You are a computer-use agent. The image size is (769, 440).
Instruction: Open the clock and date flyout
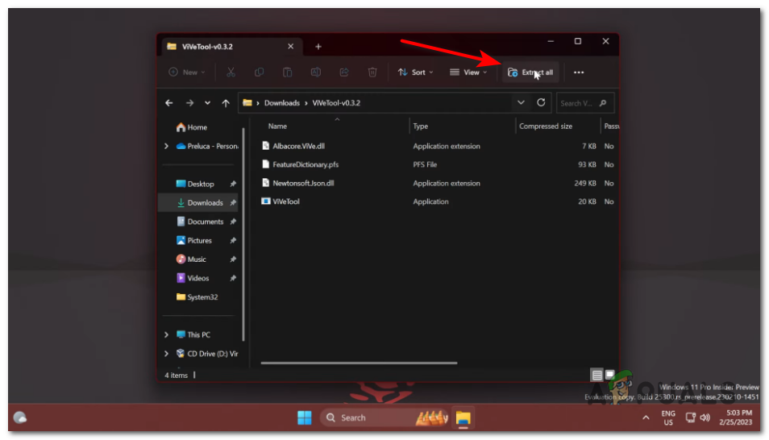tap(735, 418)
